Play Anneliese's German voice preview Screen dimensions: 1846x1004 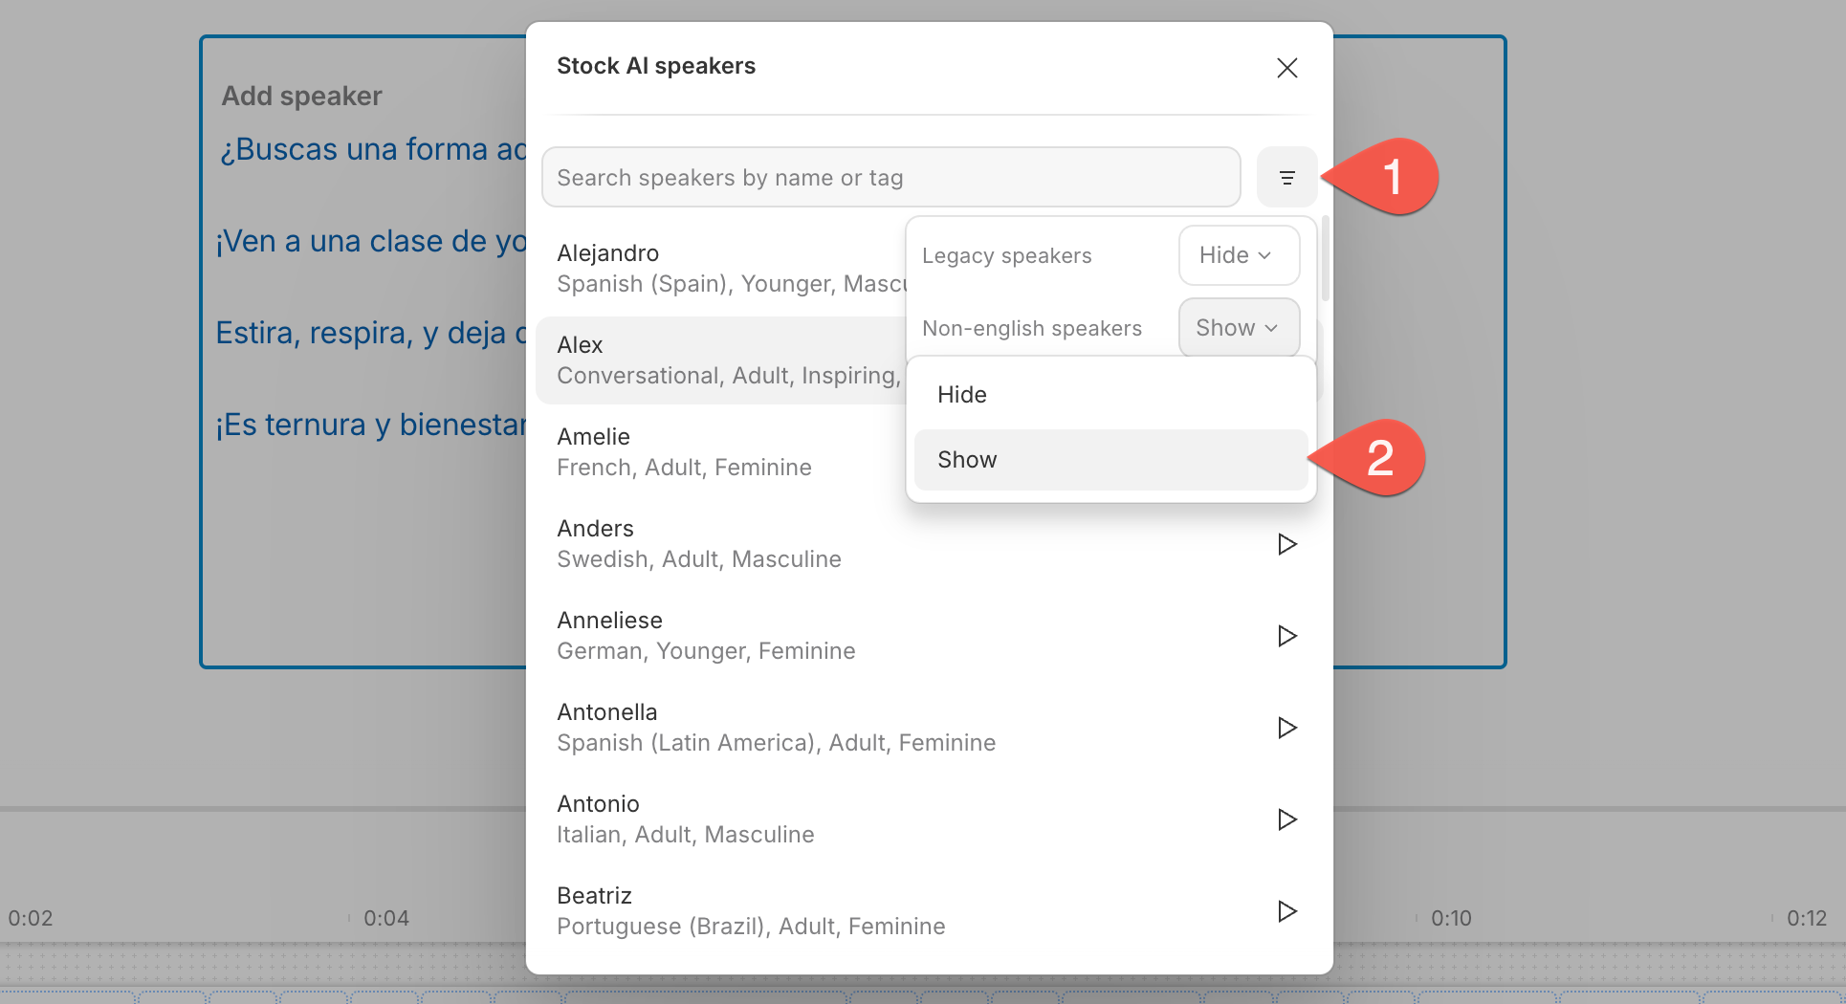coord(1286,635)
